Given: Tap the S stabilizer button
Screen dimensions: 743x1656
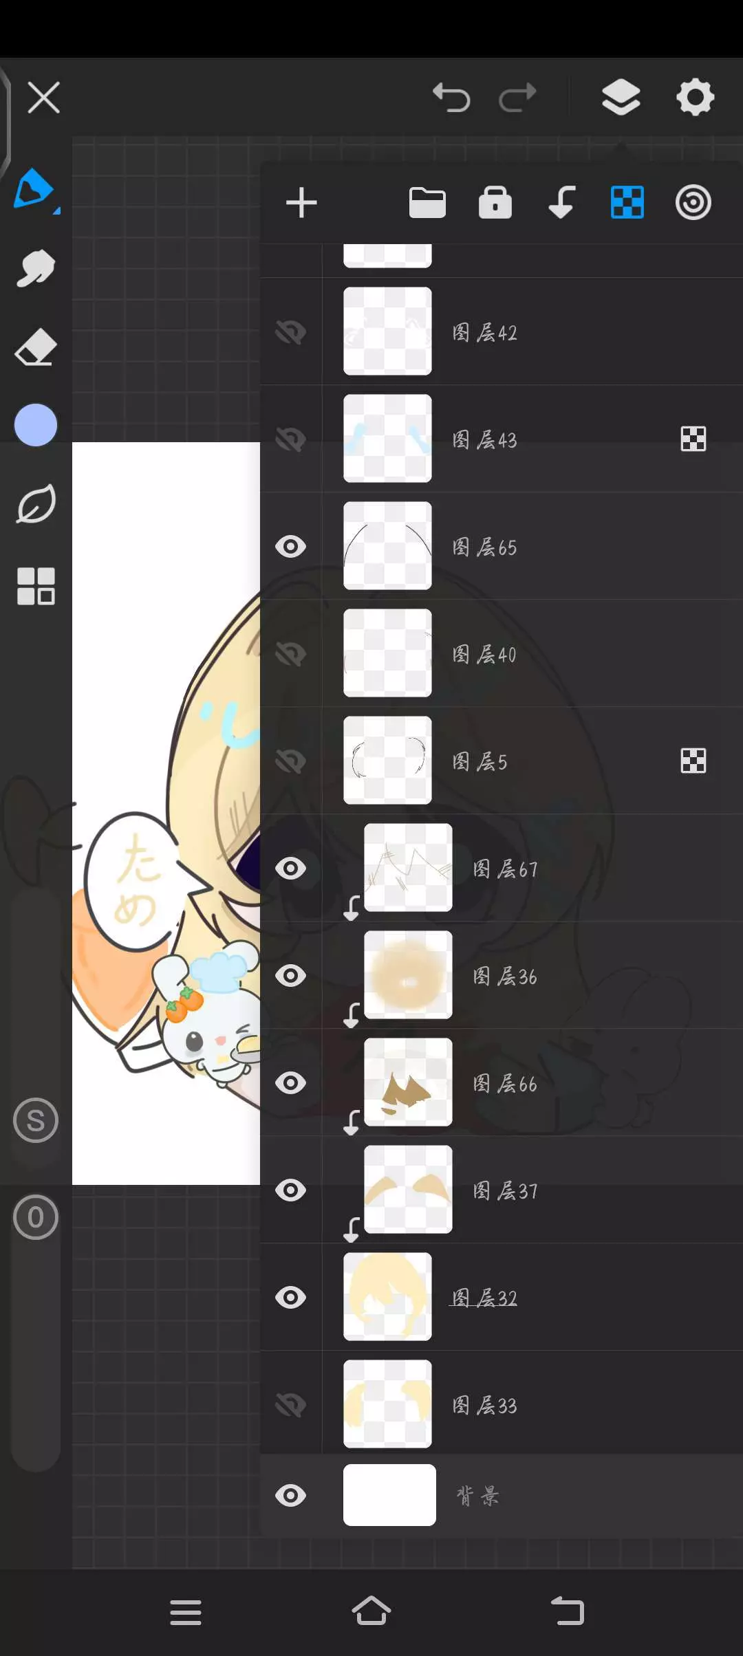Looking at the screenshot, I should click(x=36, y=1121).
